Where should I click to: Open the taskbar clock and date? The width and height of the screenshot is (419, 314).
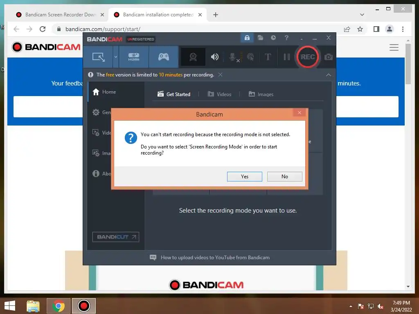(401, 306)
